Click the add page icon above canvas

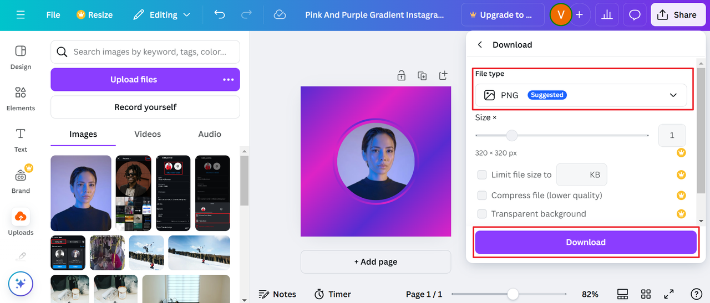pyautogui.click(x=443, y=76)
